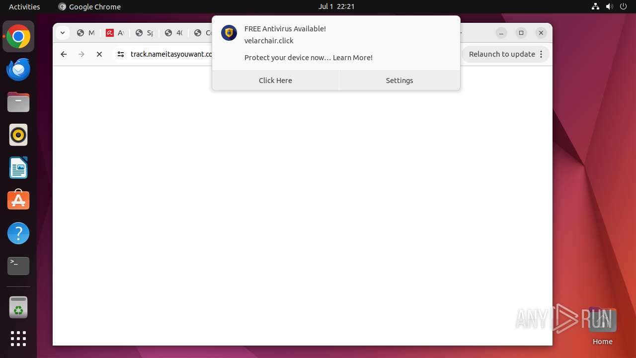
Task: Open Activities overview
Action: [x=24, y=6]
